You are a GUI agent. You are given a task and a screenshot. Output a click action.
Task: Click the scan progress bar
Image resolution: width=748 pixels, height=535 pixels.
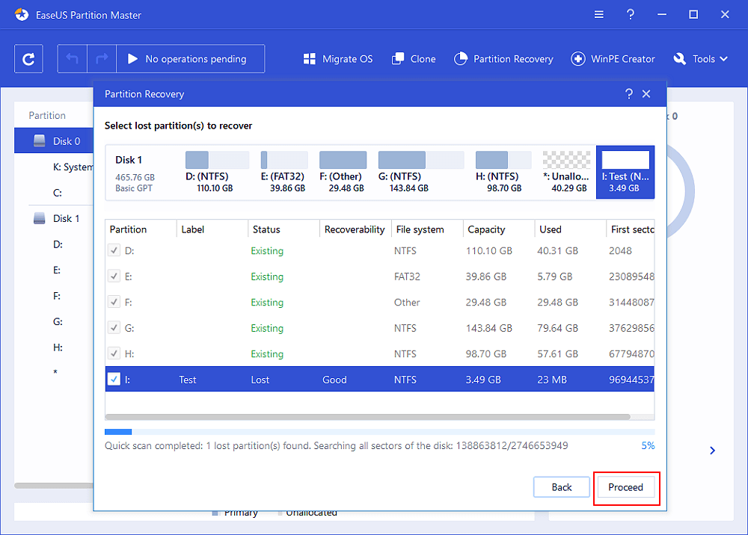click(x=380, y=432)
